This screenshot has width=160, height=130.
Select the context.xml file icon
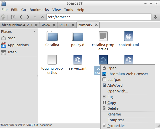129,37
